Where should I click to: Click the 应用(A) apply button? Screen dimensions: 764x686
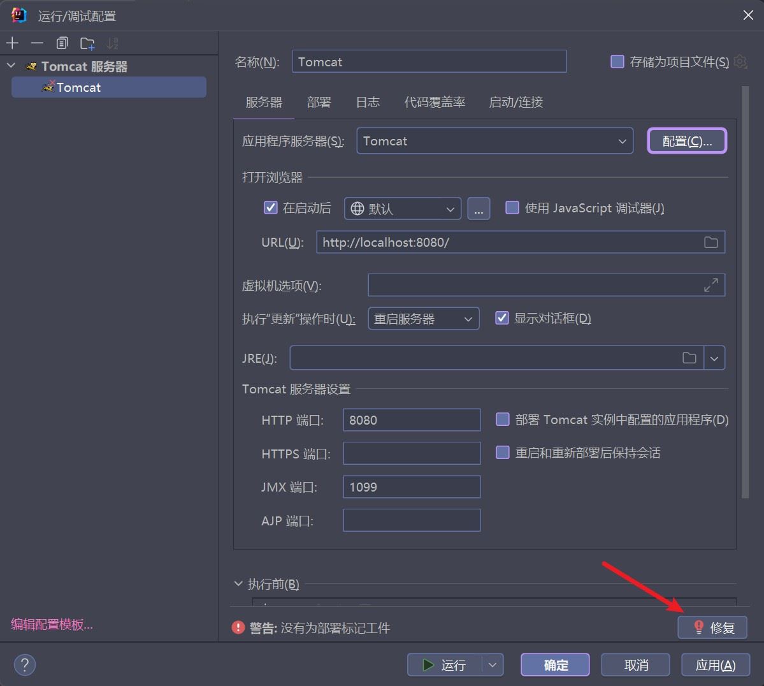[x=716, y=665]
